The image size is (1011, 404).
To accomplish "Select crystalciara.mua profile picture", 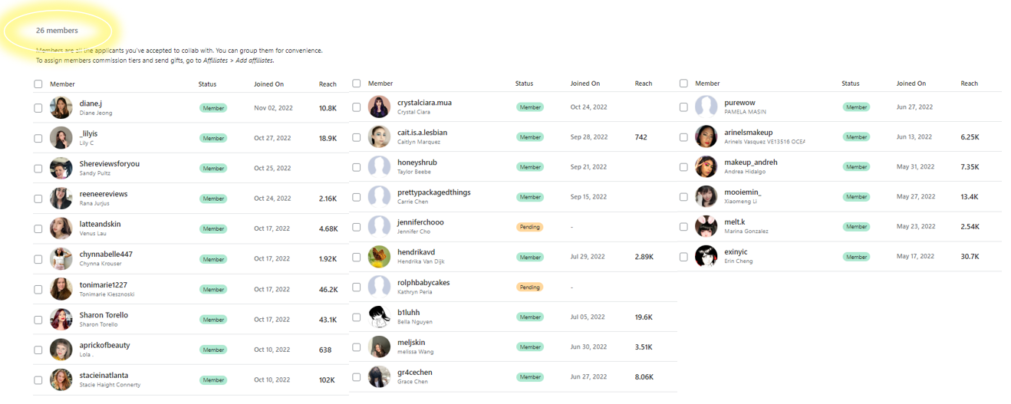I will pos(379,107).
